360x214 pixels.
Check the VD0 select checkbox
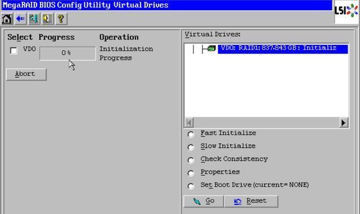tap(13, 51)
